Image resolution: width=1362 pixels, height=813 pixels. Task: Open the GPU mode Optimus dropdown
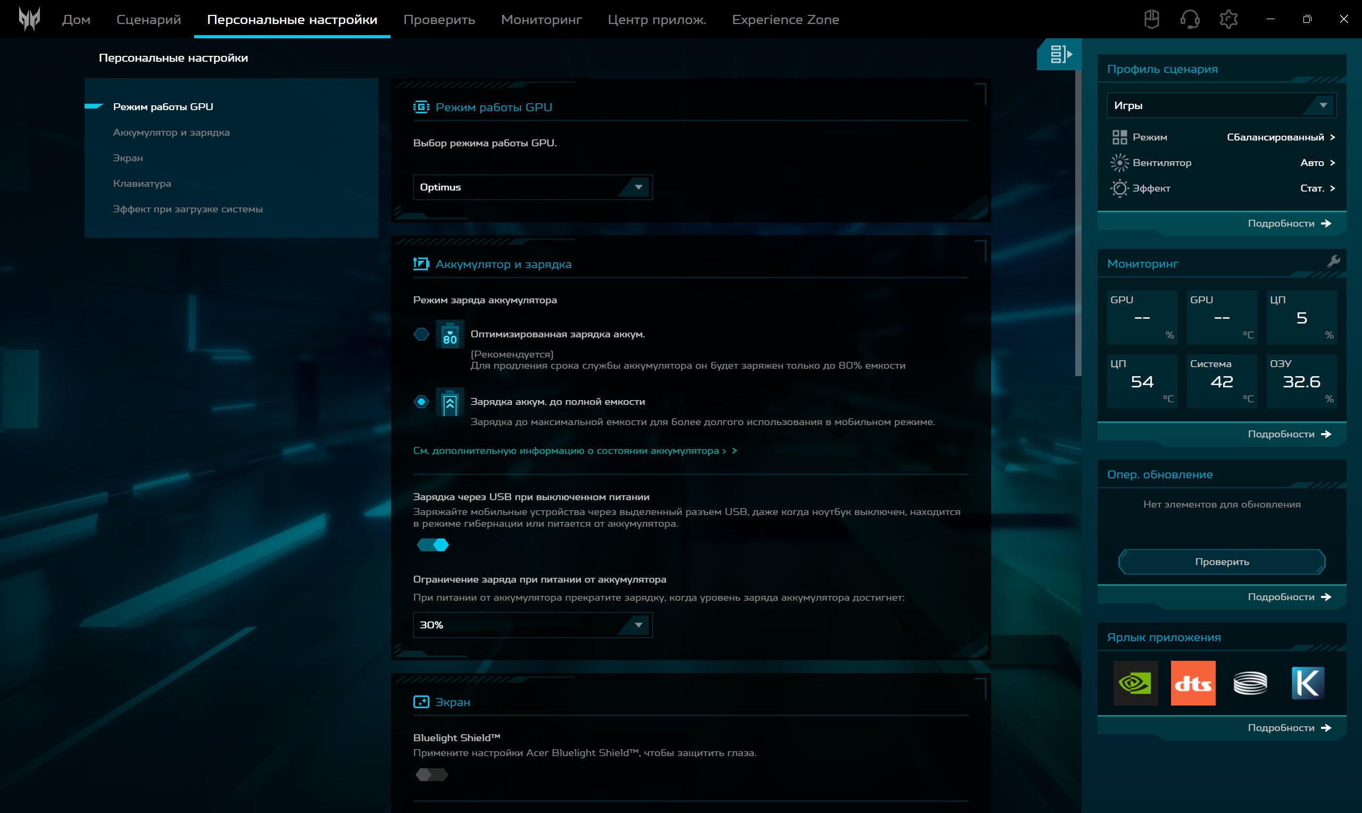[x=533, y=187]
